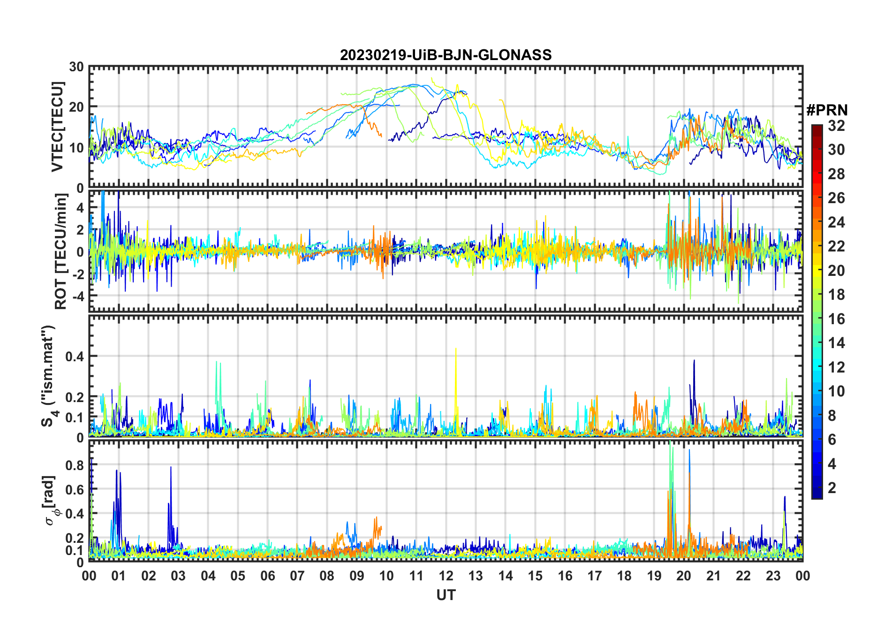Screen dimensions: 892x624
Task: Click the 0.6 tick on the sigma phi axis
Action: pyautogui.click(x=76, y=490)
